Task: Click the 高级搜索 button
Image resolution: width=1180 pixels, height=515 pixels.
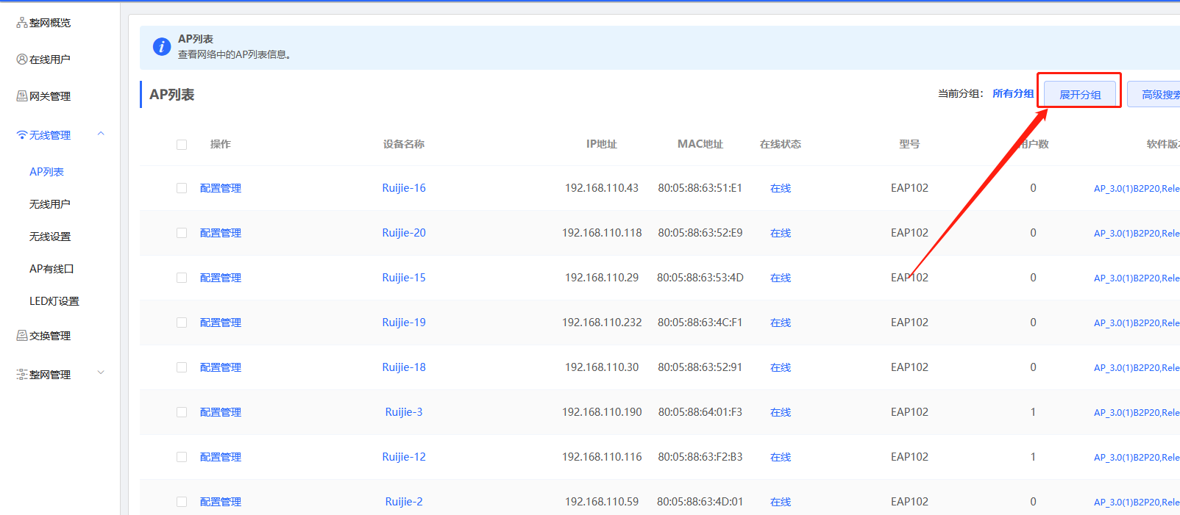Action: pos(1155,94)
